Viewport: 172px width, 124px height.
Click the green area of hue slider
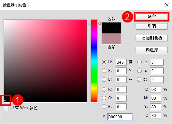tap(94, 76)
